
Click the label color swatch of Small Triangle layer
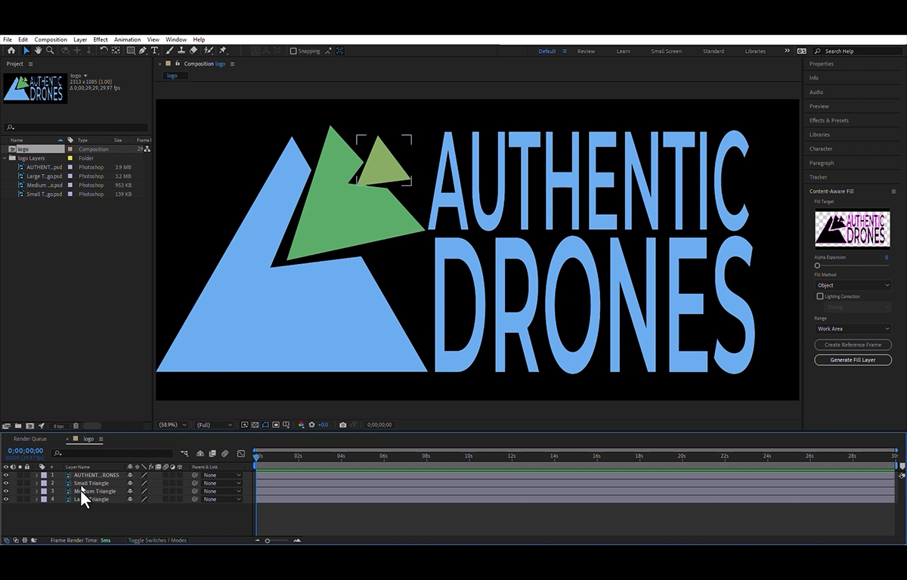(44, 483)
